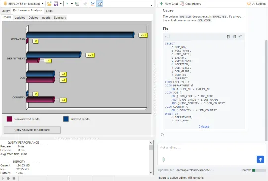Open the Summary sub-tab
Image resolution: width=268 pixels, height=181 pixels.
pyautogui.click(x=60, y=17)
